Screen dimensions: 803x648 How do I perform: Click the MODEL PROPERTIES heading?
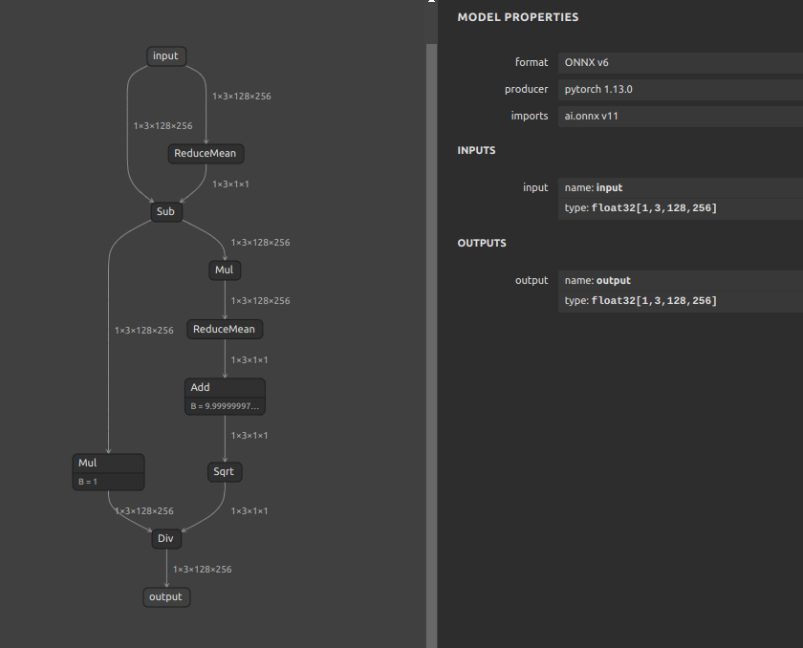[518, 17]
